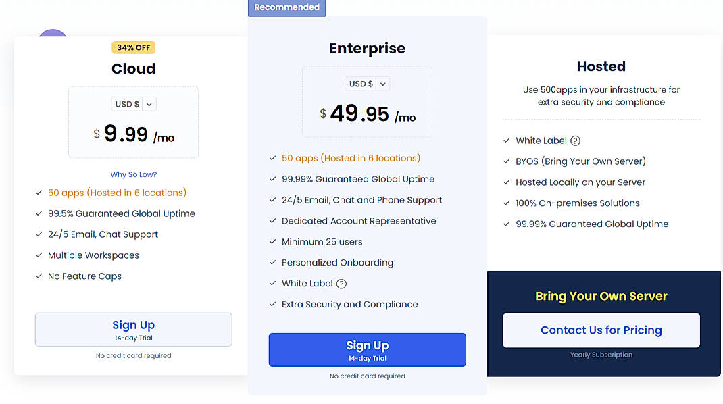This screenshot has height=404, width=723.
Task: Click checkmark beside Personalized Onboarding
Action: click(x=272, y=263)
